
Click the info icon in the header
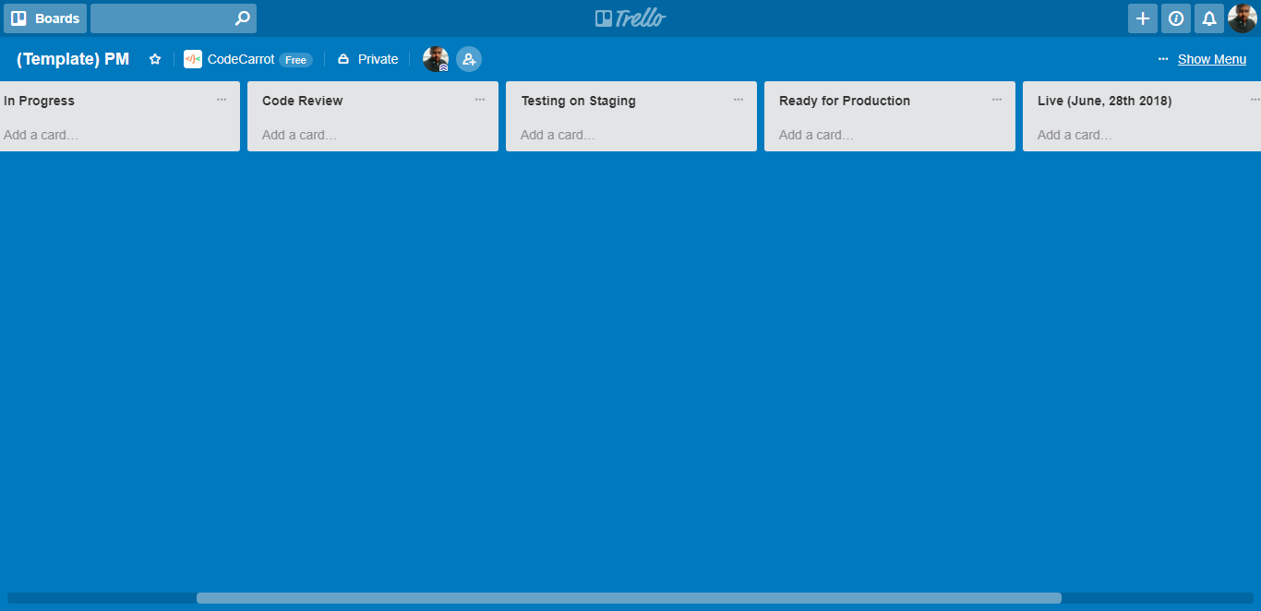pyautogui.click(x=1175, y=18)
